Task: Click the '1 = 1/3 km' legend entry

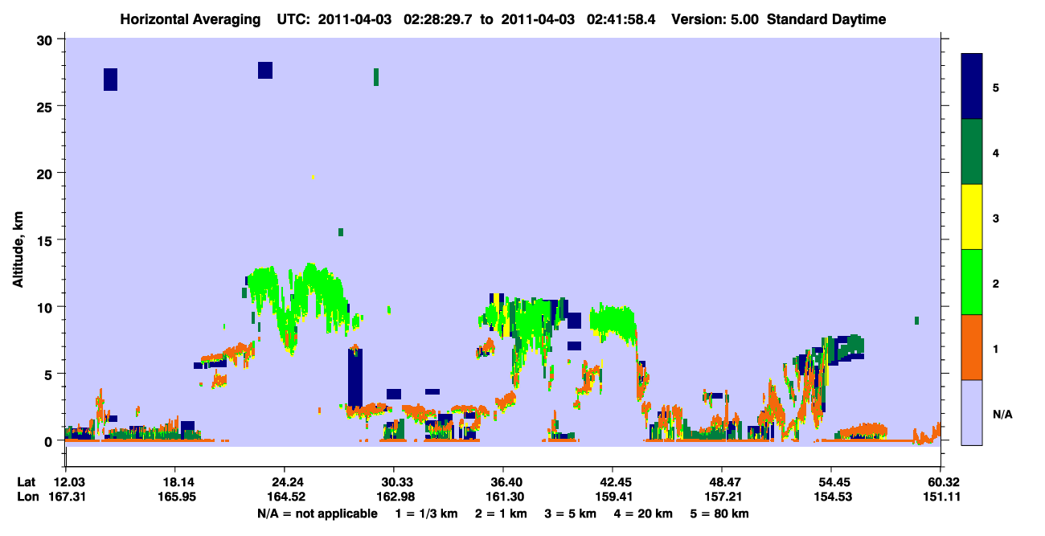Action: [427, 513]
